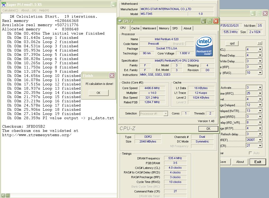Open the command rate (CR) dropdown showing 2T
The height and width of the screenshot is (198, 269).
point(260,146)
